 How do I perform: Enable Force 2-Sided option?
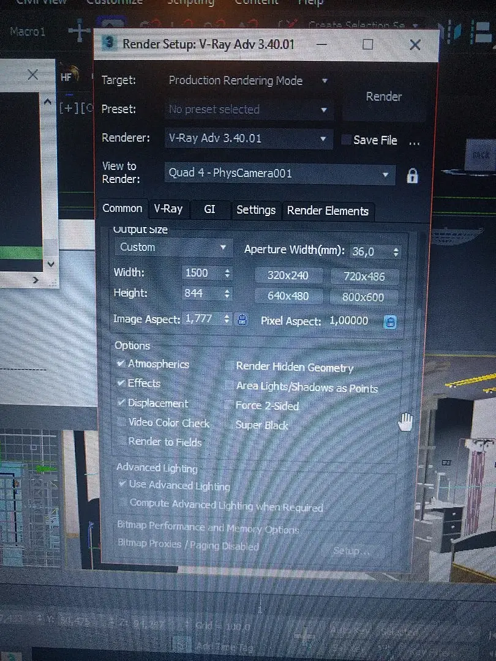point(228,405)
